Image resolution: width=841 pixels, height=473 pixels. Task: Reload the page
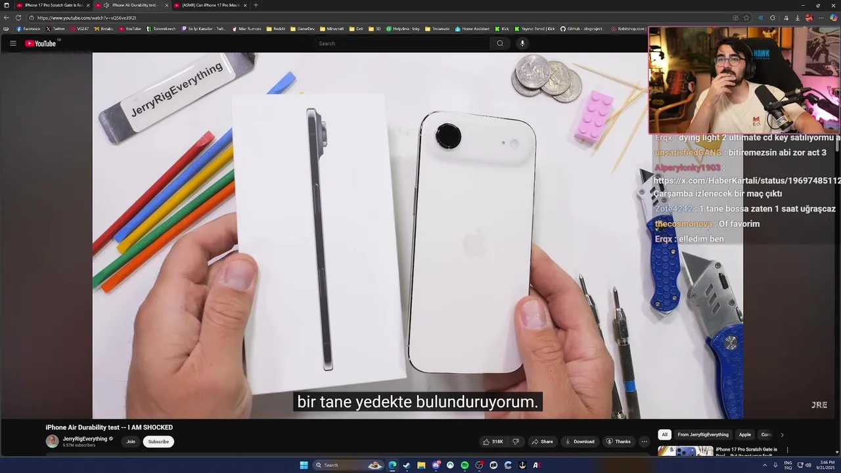[18, 18]
